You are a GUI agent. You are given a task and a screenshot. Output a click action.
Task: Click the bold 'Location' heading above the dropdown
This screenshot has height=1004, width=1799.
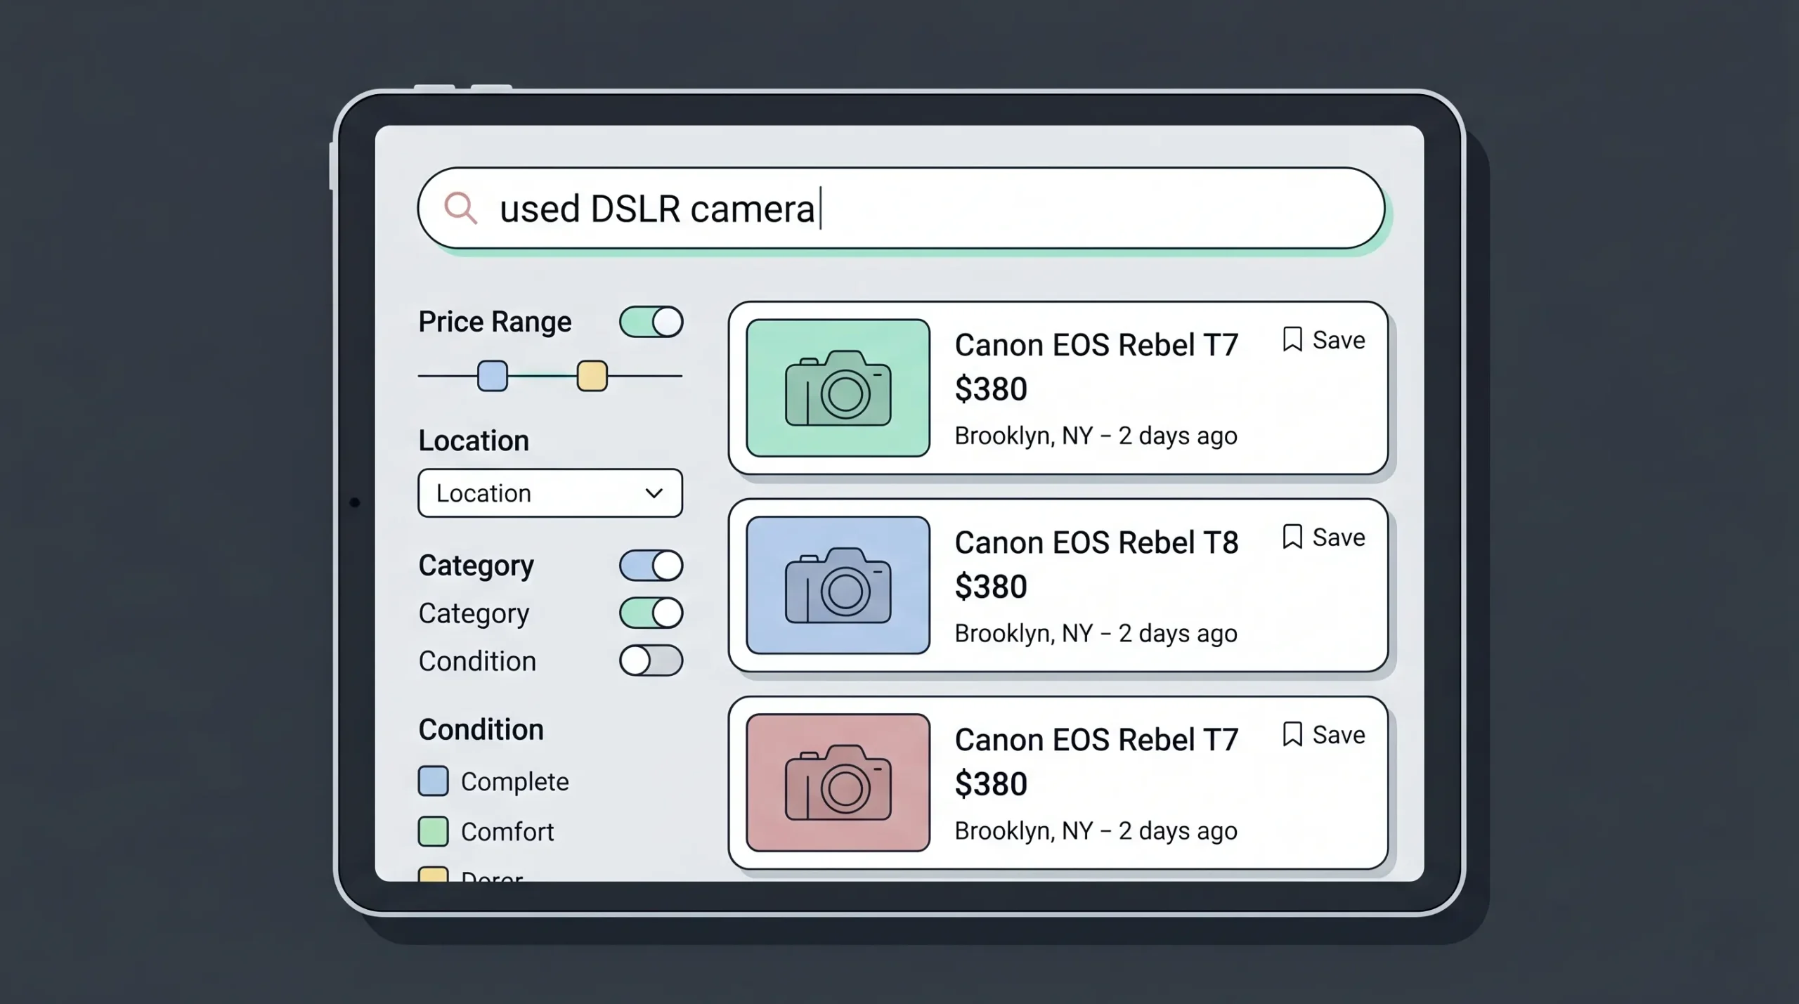point(474,441)
